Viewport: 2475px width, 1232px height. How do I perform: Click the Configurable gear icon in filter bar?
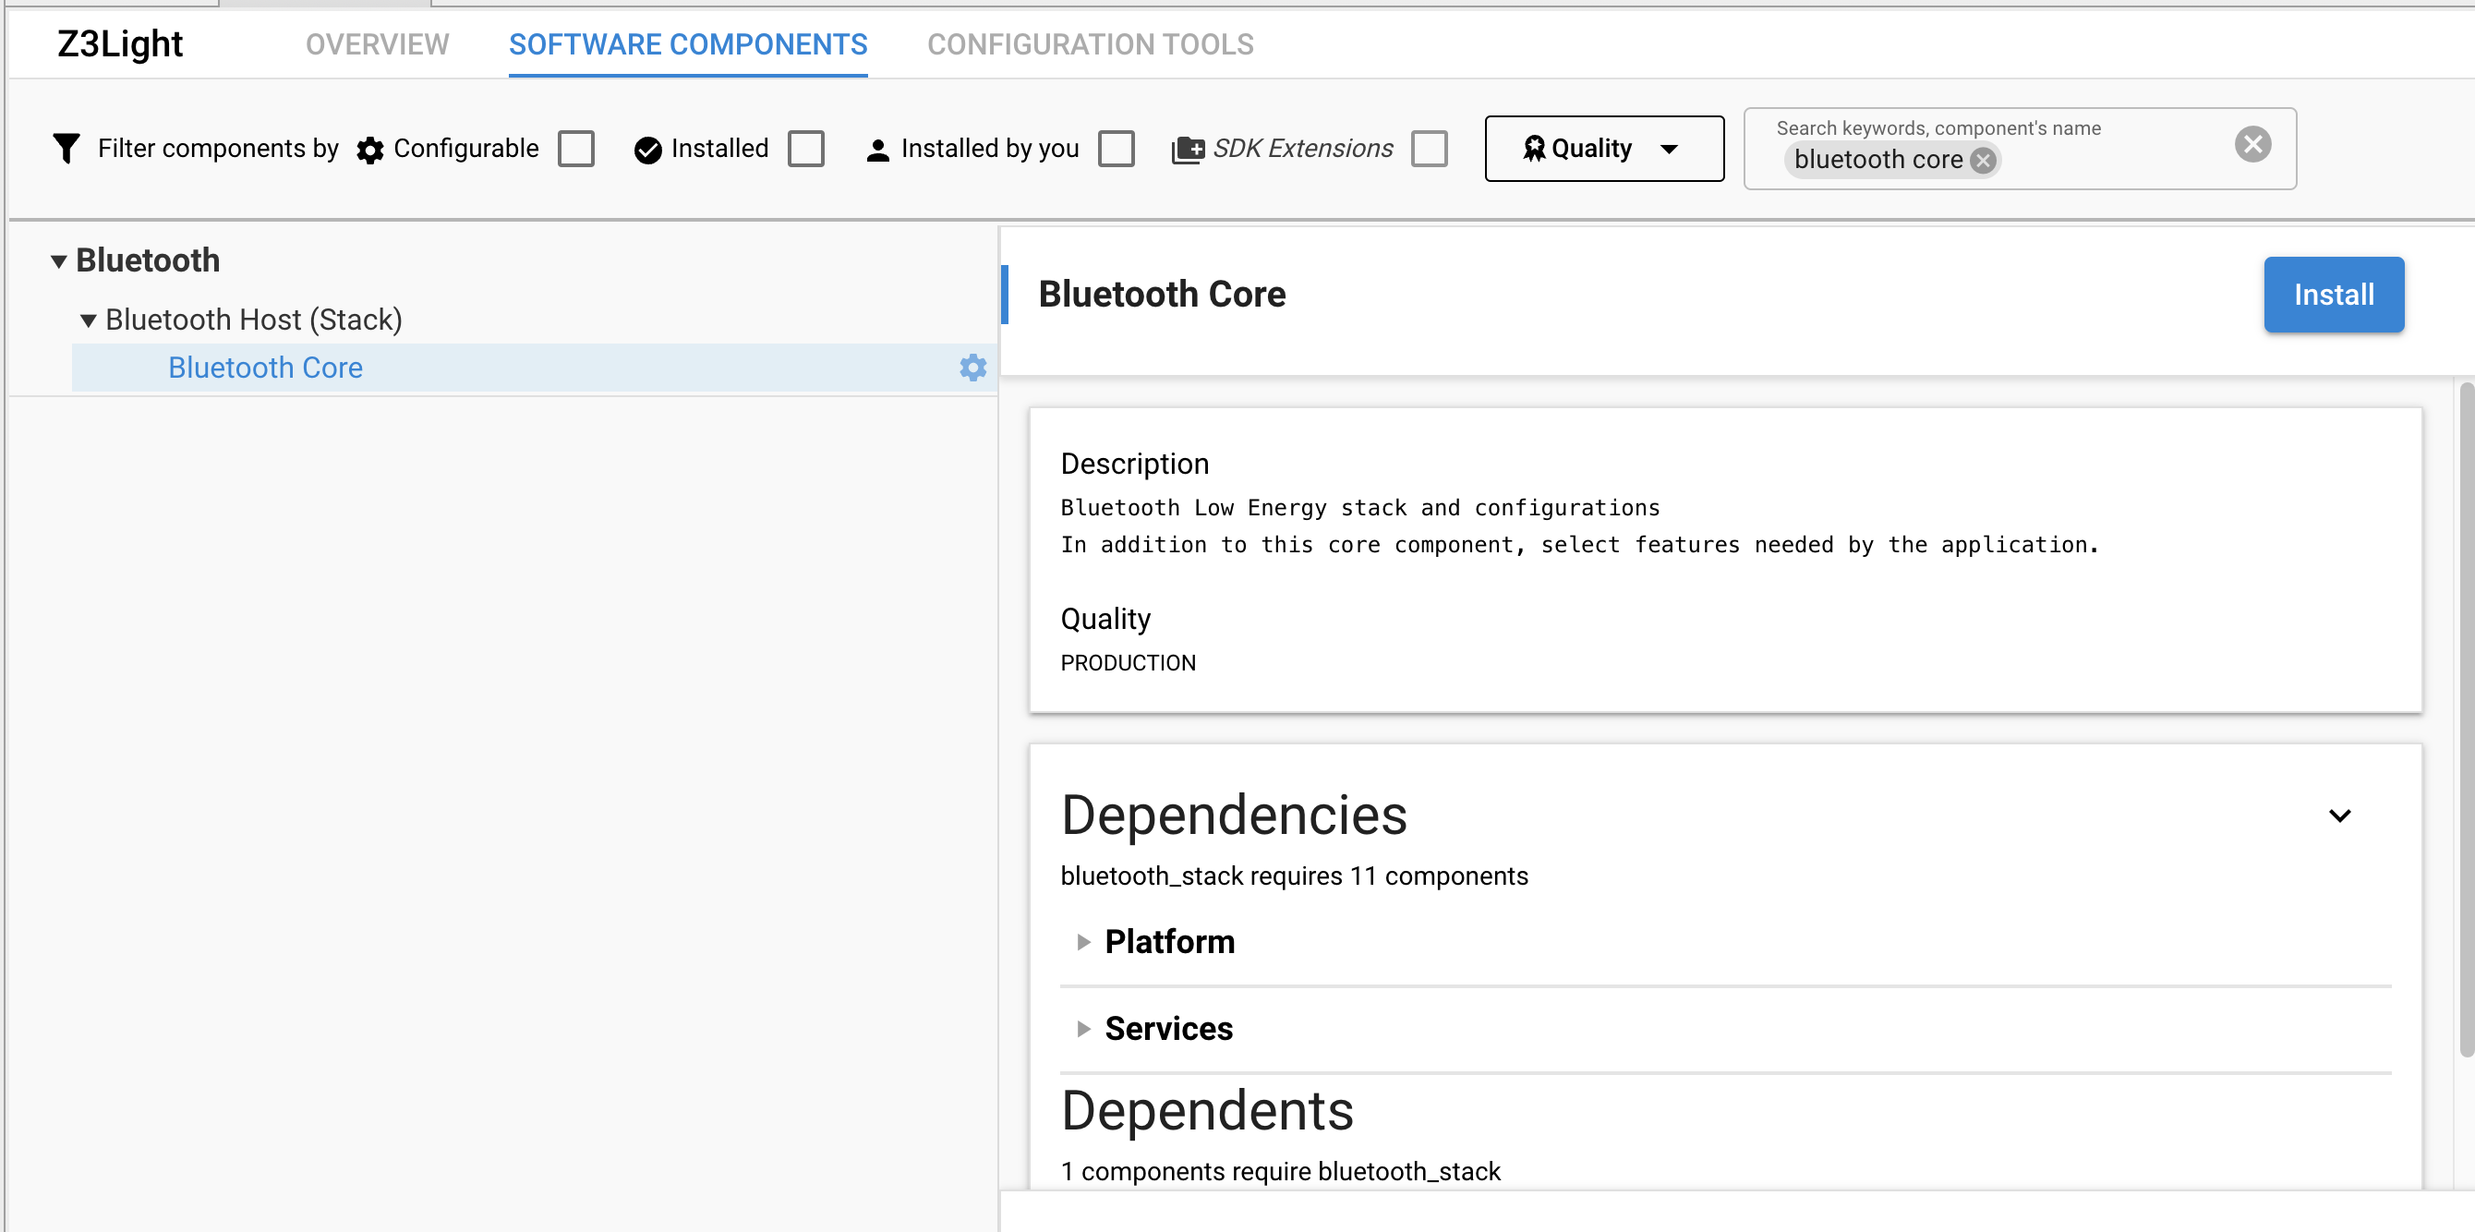click(x=370, y=150)
